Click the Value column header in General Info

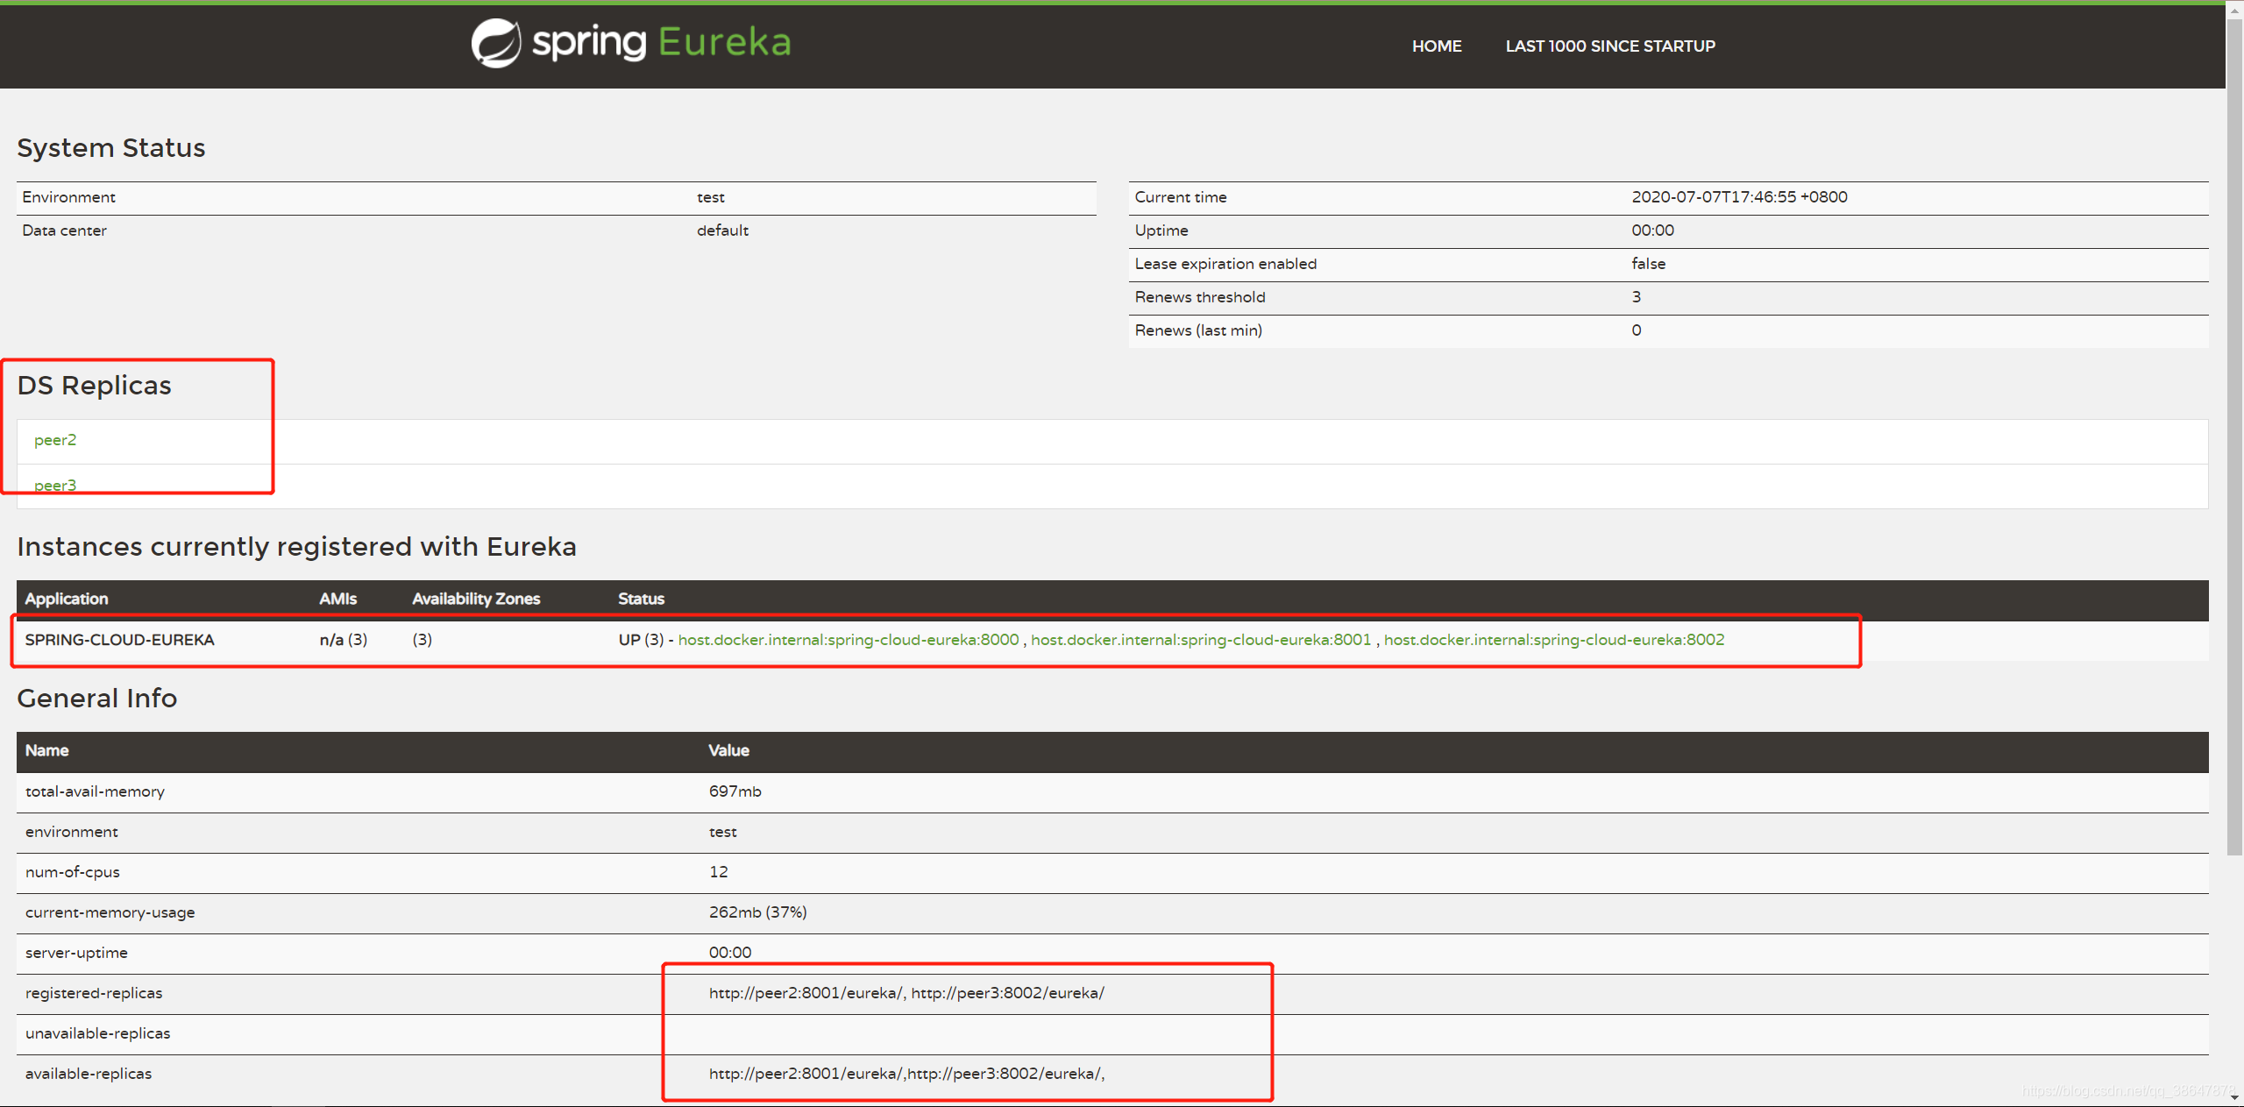tap(728, 750)
